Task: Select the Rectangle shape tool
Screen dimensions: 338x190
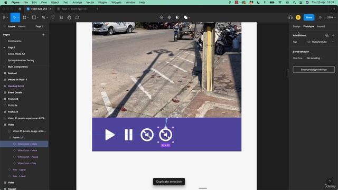Action: pos(34,17)
